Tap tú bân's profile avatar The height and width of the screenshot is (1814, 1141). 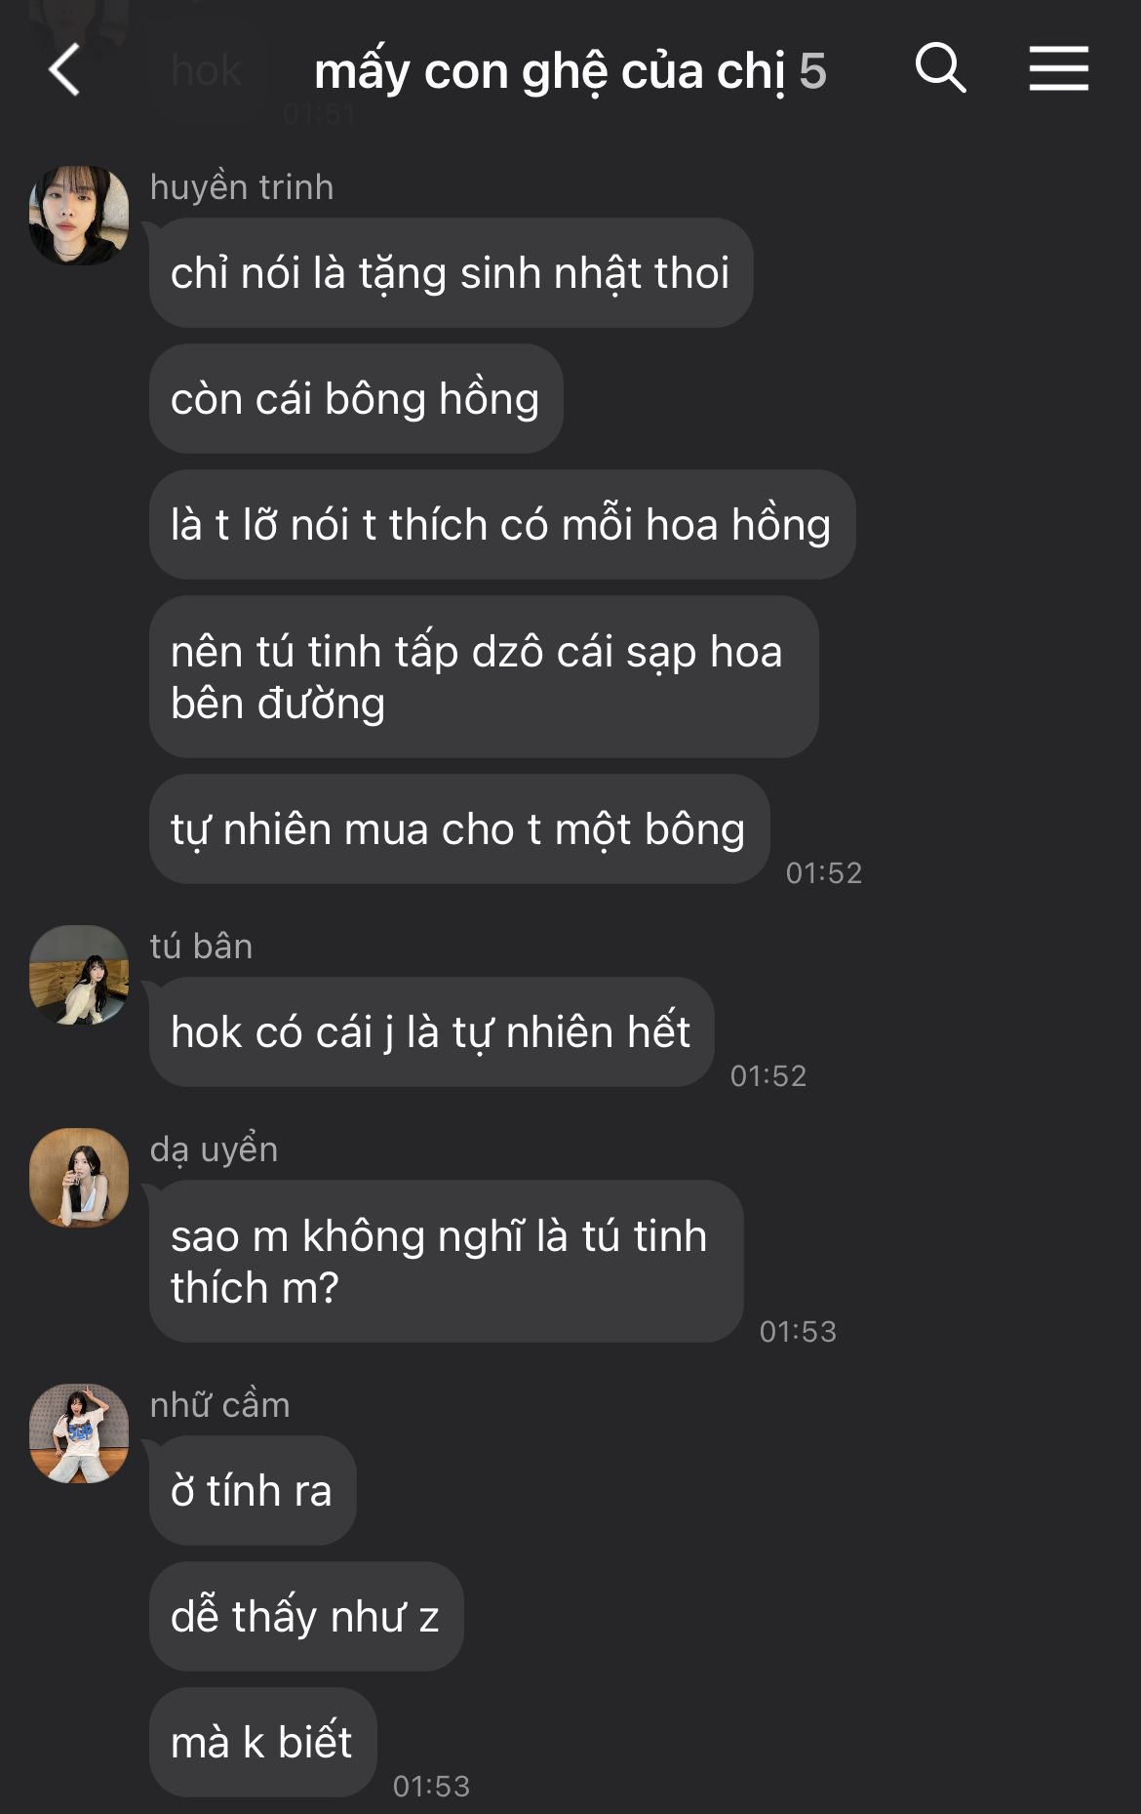[79, 975]
